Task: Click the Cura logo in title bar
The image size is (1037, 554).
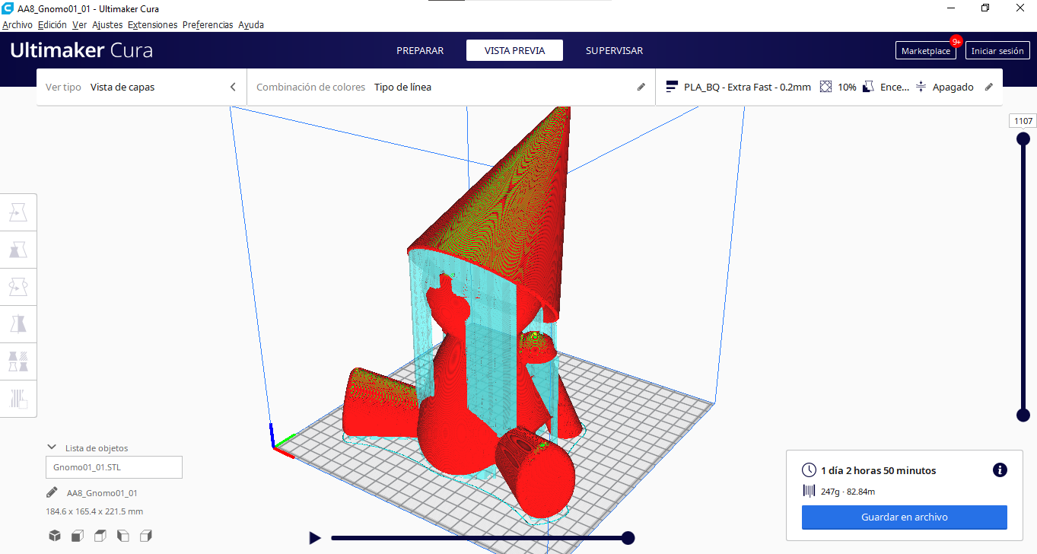Action: [8, 8]
